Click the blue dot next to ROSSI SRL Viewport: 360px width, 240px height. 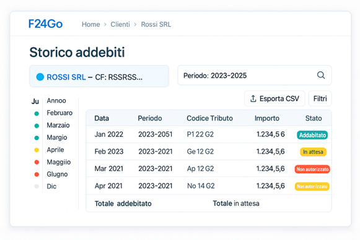click(x=40, y=77)
